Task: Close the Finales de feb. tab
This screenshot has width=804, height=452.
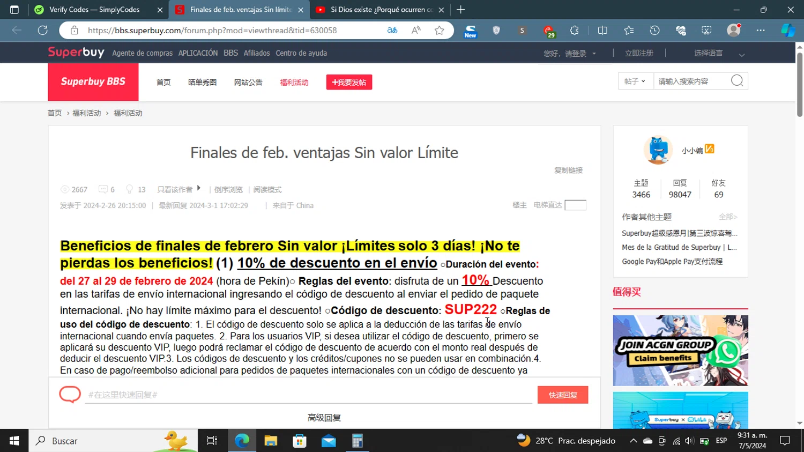Action: (x=301, y=10)
